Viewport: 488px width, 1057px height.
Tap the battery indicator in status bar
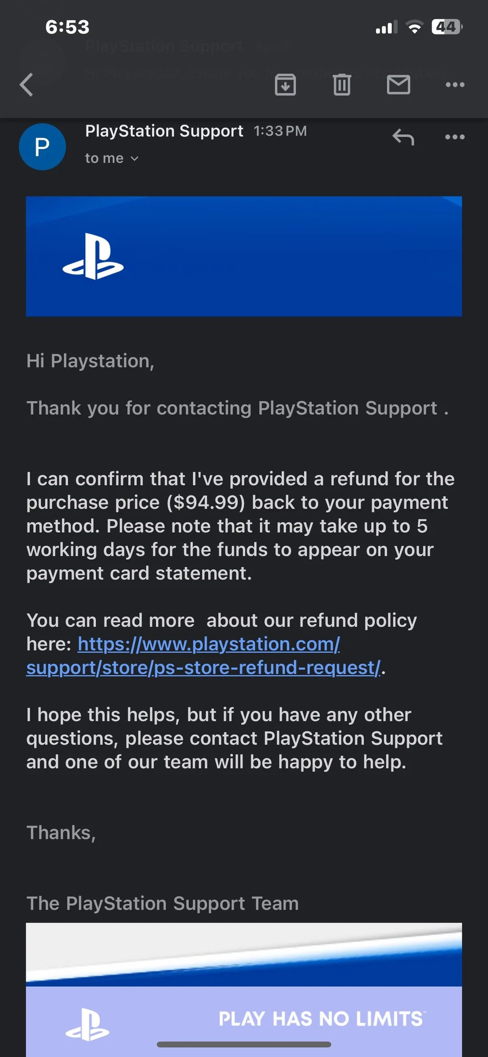446,27
